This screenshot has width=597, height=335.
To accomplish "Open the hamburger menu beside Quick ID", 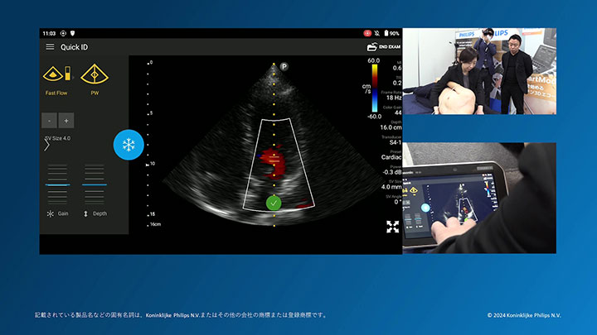I will pyautogui.click(x=50, y=47).
